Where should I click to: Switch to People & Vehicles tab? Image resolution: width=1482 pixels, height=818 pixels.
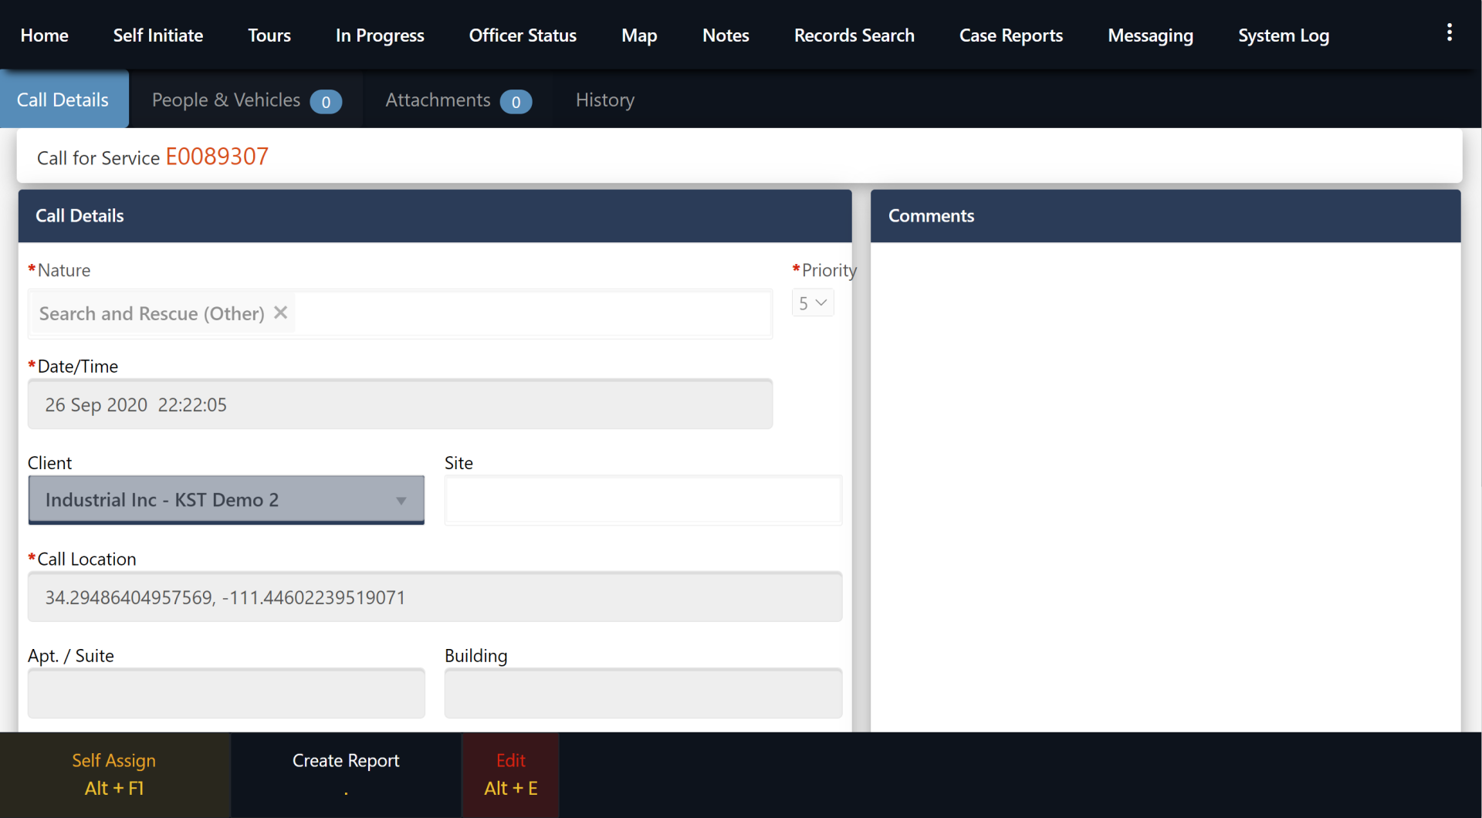pyautogui.click(x=245, y=100)
